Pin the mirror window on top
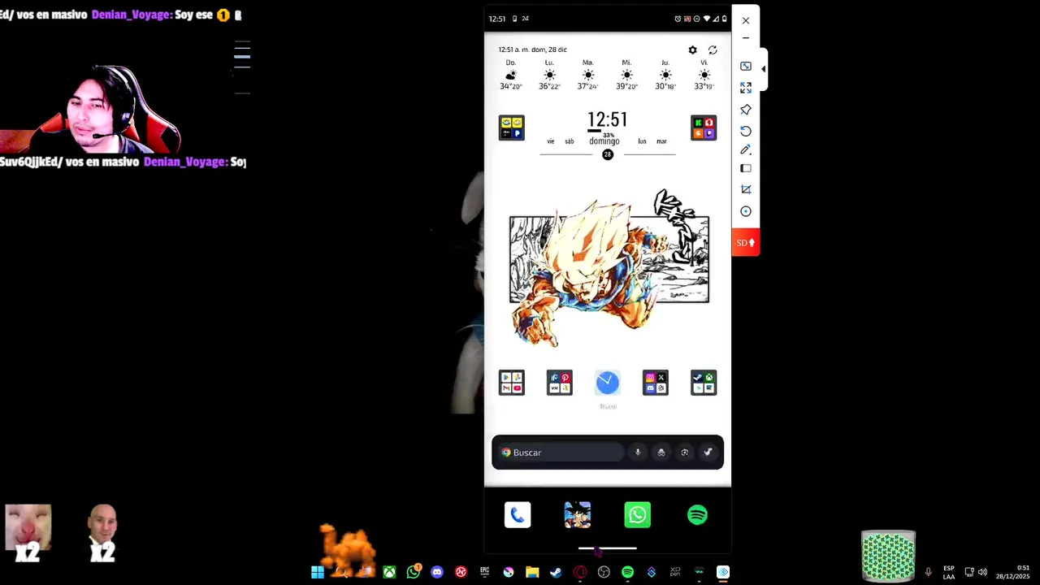 tap(746, 110)
